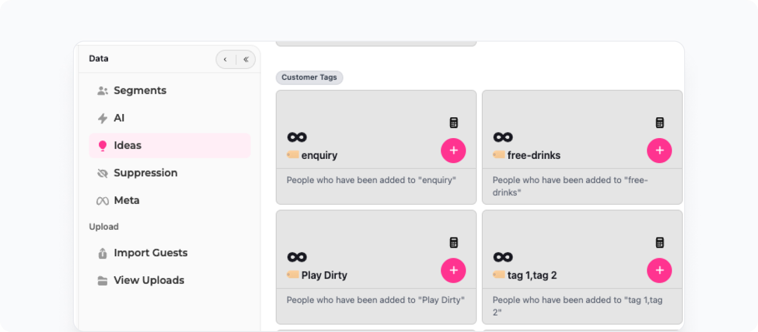This screenshot has width=758, height=332.
Task: Select the Play Dirty tag card description
Action: click(375, 300)
